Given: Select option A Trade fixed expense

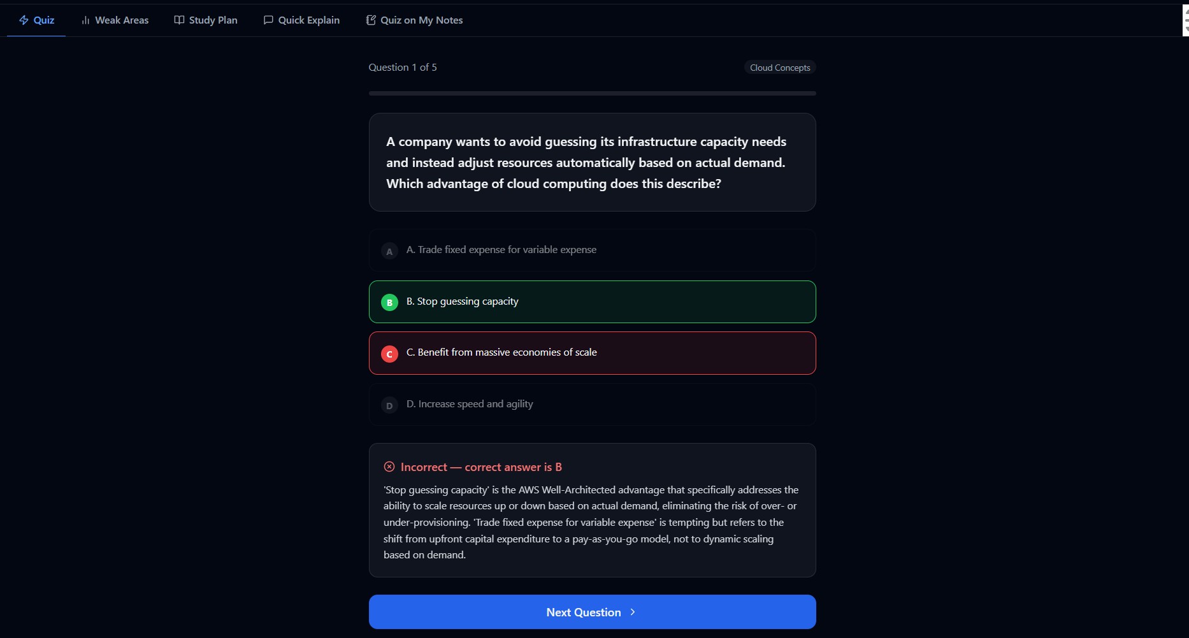Looking at the screenshot, I should 501,250.
